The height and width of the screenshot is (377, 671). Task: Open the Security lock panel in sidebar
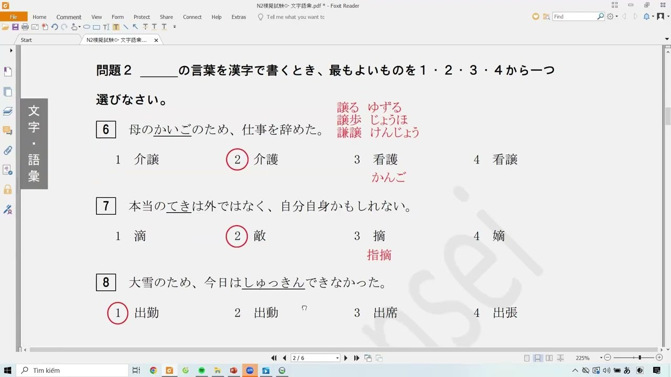point(7,190)
